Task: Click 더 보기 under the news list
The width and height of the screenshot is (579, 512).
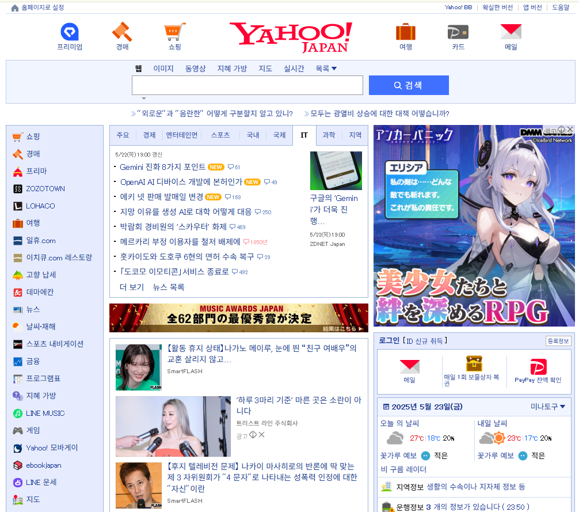Action: 132,287
